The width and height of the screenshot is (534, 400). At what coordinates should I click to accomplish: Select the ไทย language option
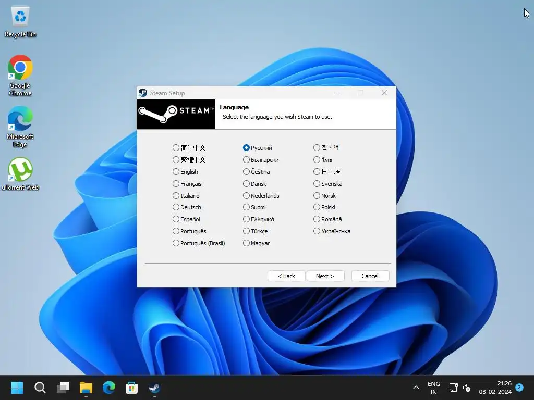tap(323, 159)
